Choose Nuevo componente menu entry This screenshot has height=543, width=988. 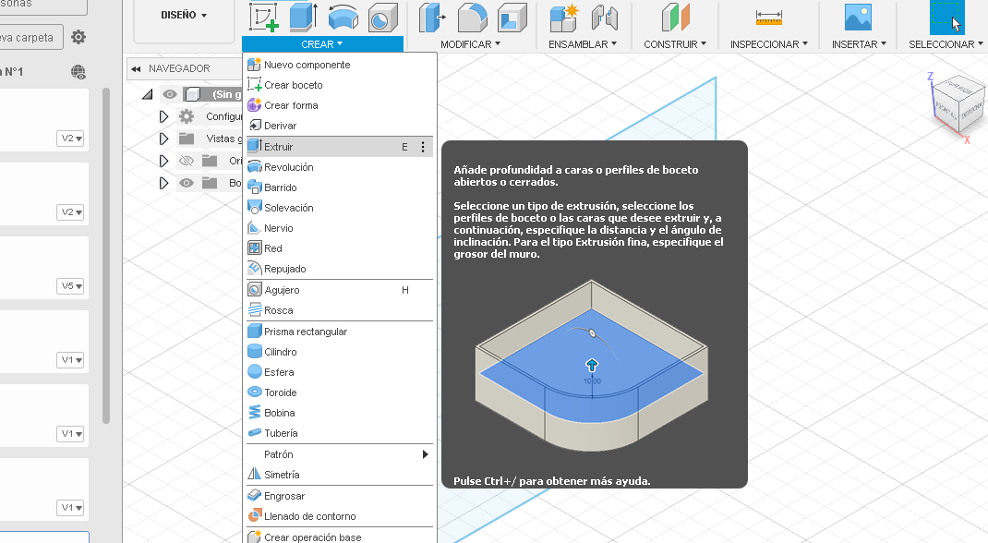[339, 65]
